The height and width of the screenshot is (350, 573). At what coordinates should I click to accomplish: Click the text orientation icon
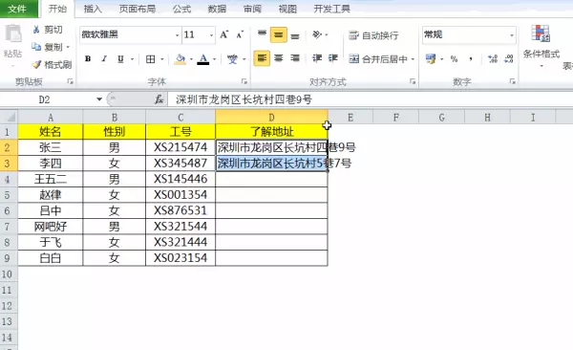pyautogui.click(x=317, y=34)
